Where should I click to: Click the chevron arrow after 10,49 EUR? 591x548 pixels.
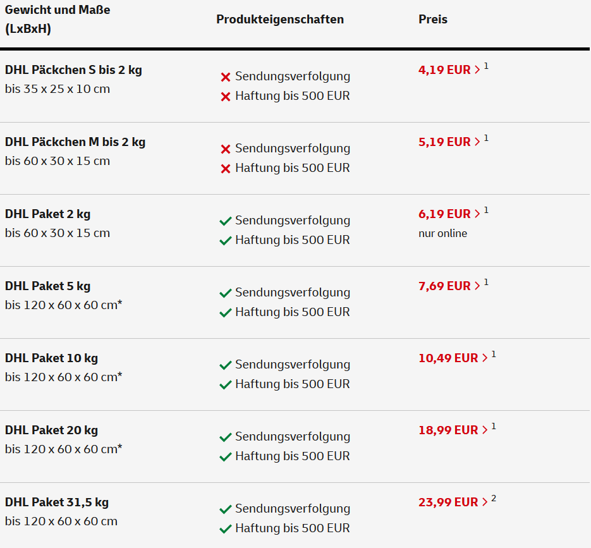point(485,358)
